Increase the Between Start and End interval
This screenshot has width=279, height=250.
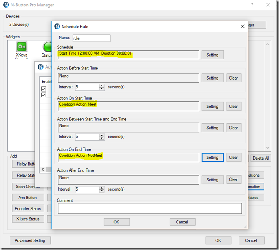(x=101, y=135)
